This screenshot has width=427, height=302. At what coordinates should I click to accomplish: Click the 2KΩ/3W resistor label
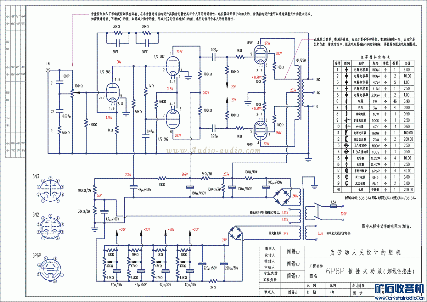pyautogui.click(x=207, y=174)
